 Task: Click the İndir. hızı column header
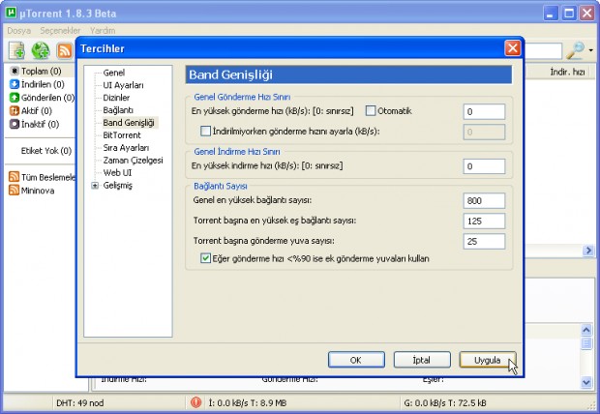click(x=567, y=72)
